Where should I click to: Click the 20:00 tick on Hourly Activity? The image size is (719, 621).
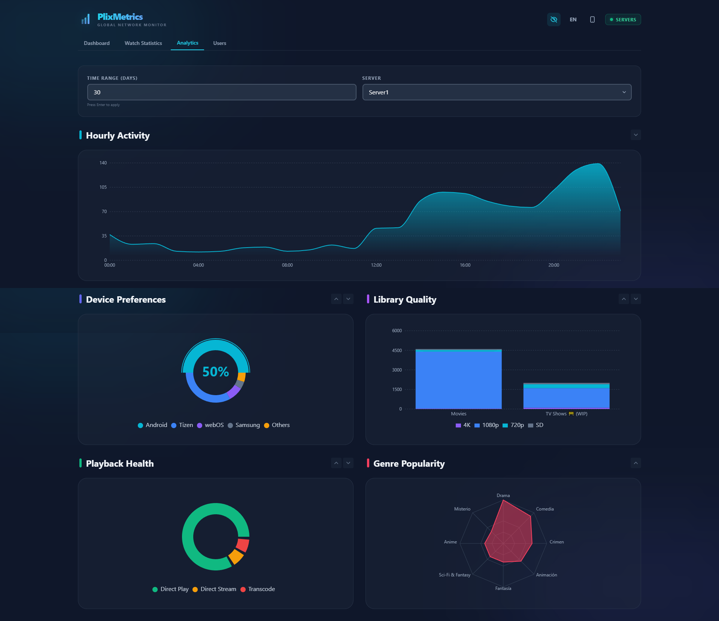(x=553, y=265)
